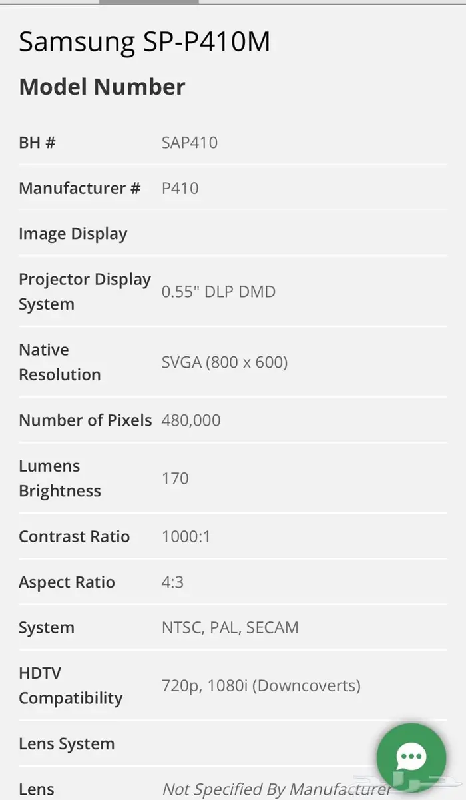The width and height of the screenshot is (466, 800).
Task: Click the Contrast Ratio value 1000:1
Action: [x=186, y=536]
